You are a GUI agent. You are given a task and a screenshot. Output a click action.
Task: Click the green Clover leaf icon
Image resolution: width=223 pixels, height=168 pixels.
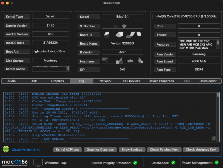click(x=6, y=149)
